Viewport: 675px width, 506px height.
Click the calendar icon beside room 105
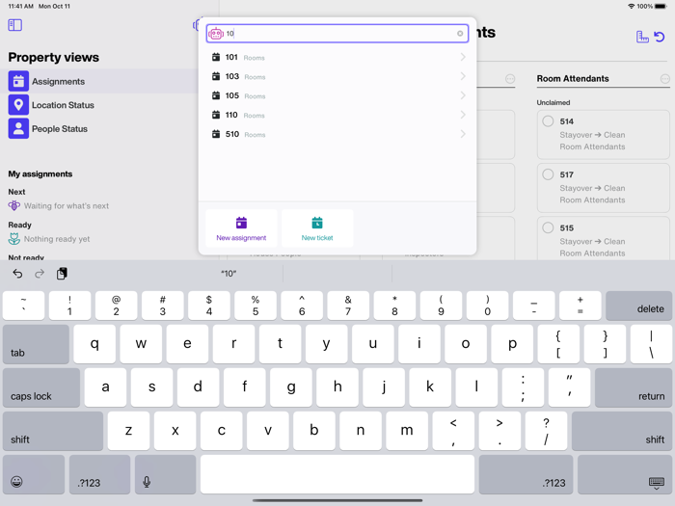pyautogui.click(x=216, y=95)
